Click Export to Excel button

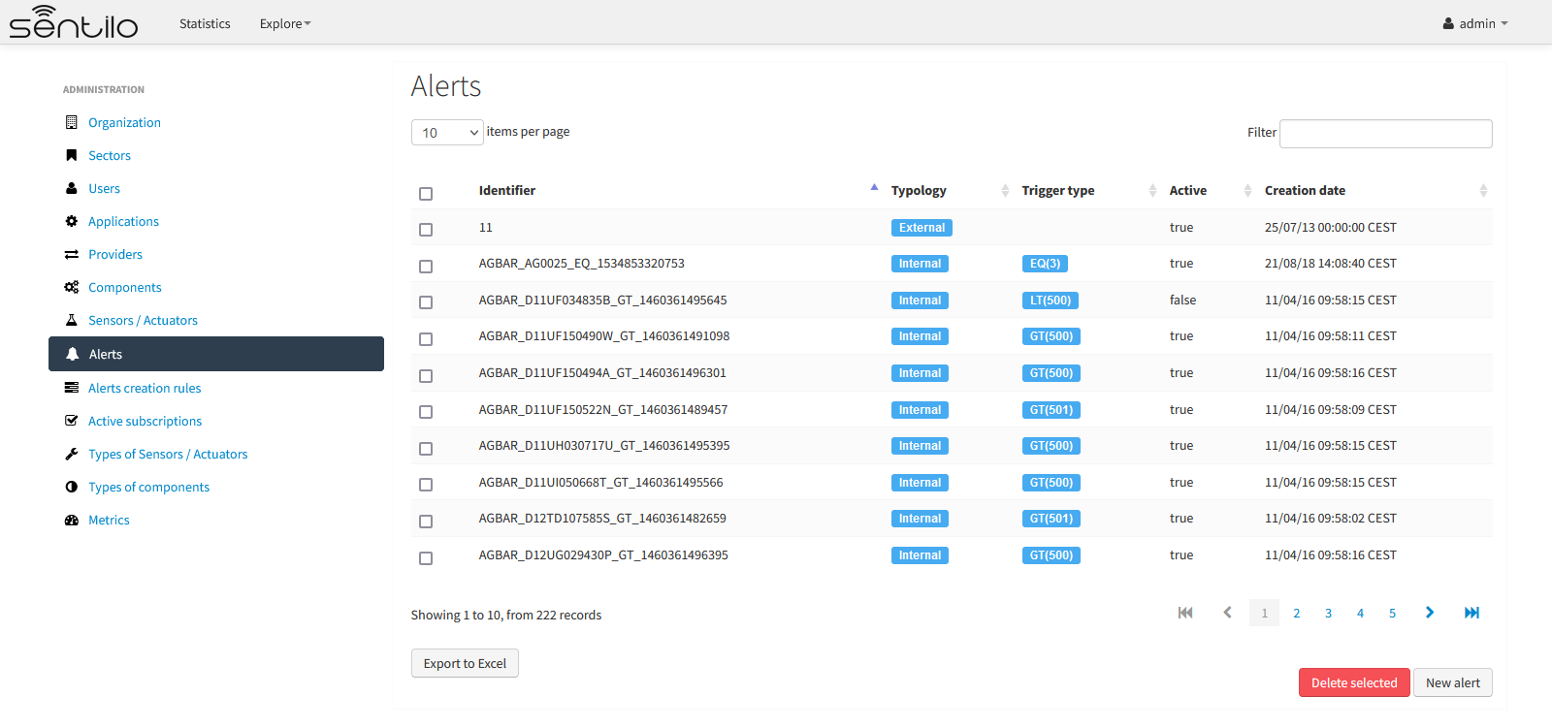pos(465,663)
